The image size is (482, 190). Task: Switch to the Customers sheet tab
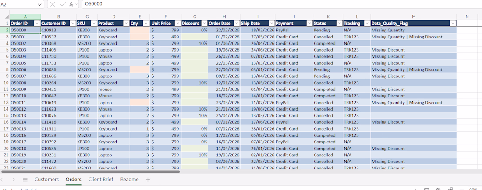click(x=46, y=180)
